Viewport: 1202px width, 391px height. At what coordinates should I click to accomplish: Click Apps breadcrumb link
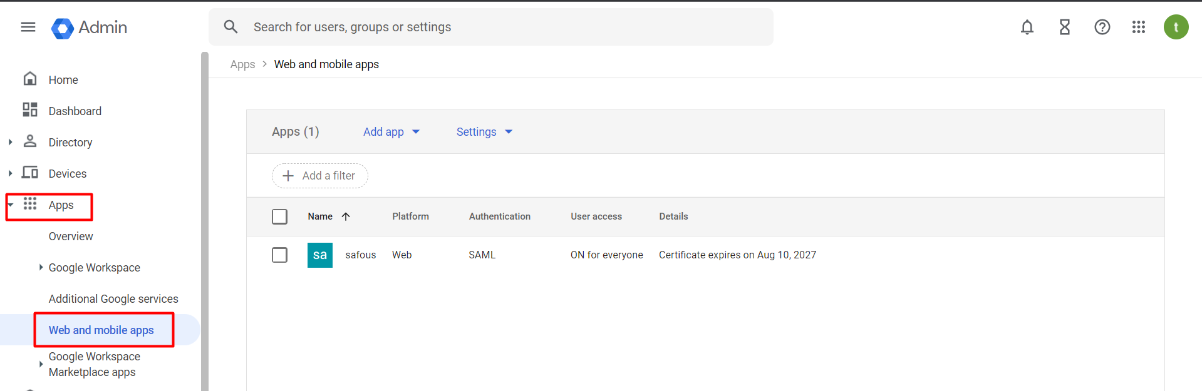[242, 64]
